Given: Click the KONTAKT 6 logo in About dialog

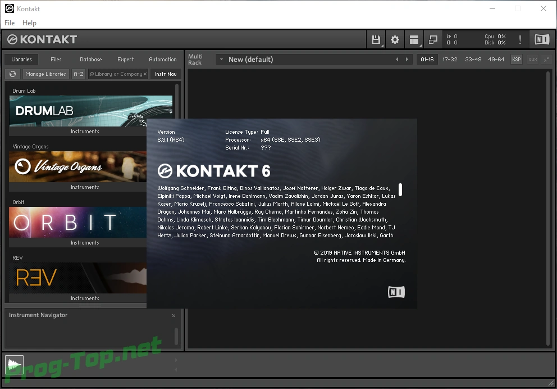Looking at the screenshot, I should point(214,171).
